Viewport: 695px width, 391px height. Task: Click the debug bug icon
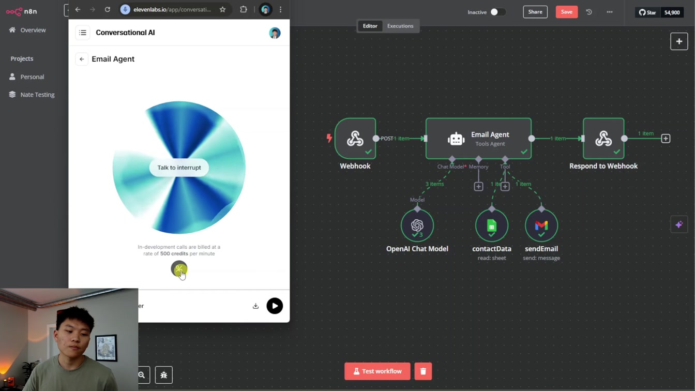pos(164,375)
